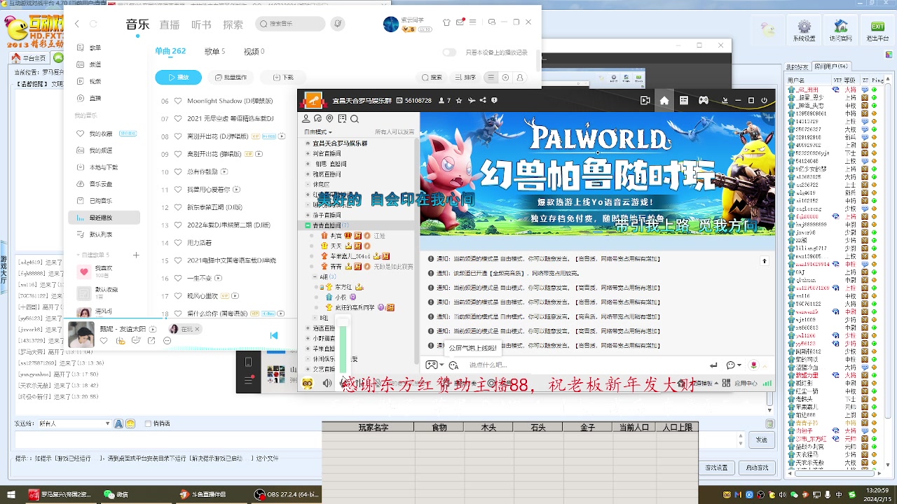Switch to the 直播 tab in the music app
The width and height of the screenshot is (897, 504).
pyautogui.click(x=169, y=24)
